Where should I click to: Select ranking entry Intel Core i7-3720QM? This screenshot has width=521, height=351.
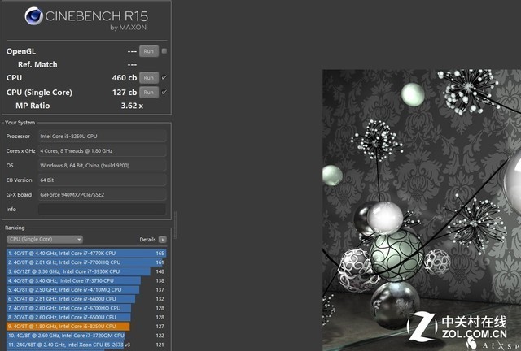pos(86,336)
